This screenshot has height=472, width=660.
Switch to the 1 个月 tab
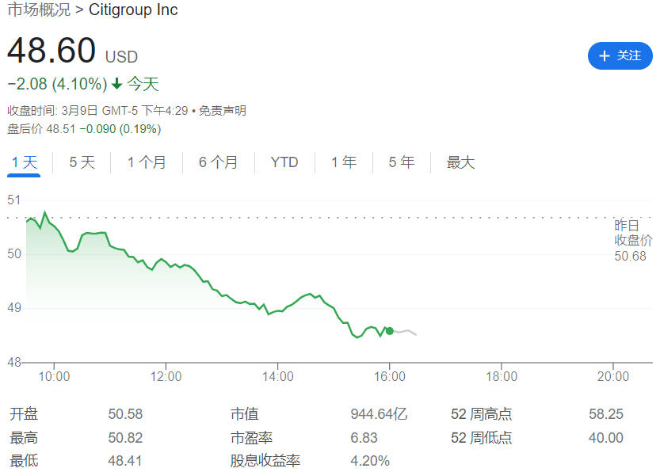[144, 162]
